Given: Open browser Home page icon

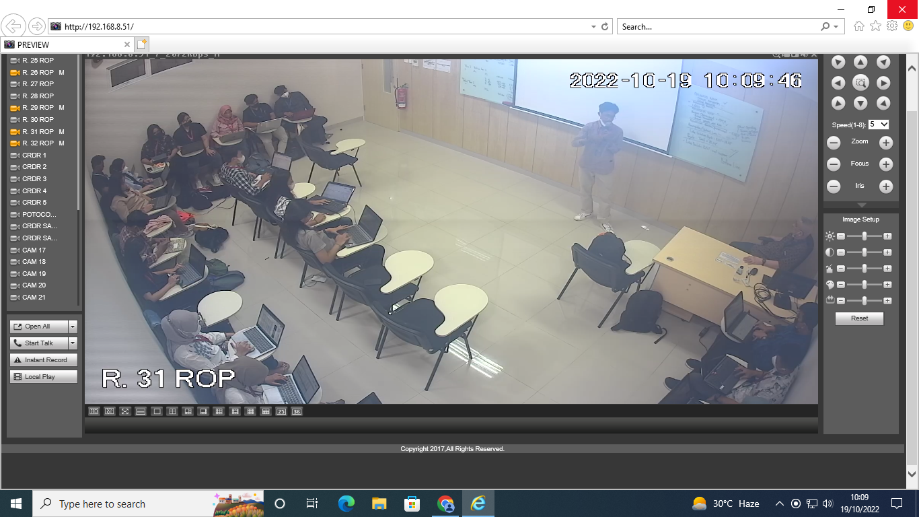Looking at the screenshot, I should (859, 26).
